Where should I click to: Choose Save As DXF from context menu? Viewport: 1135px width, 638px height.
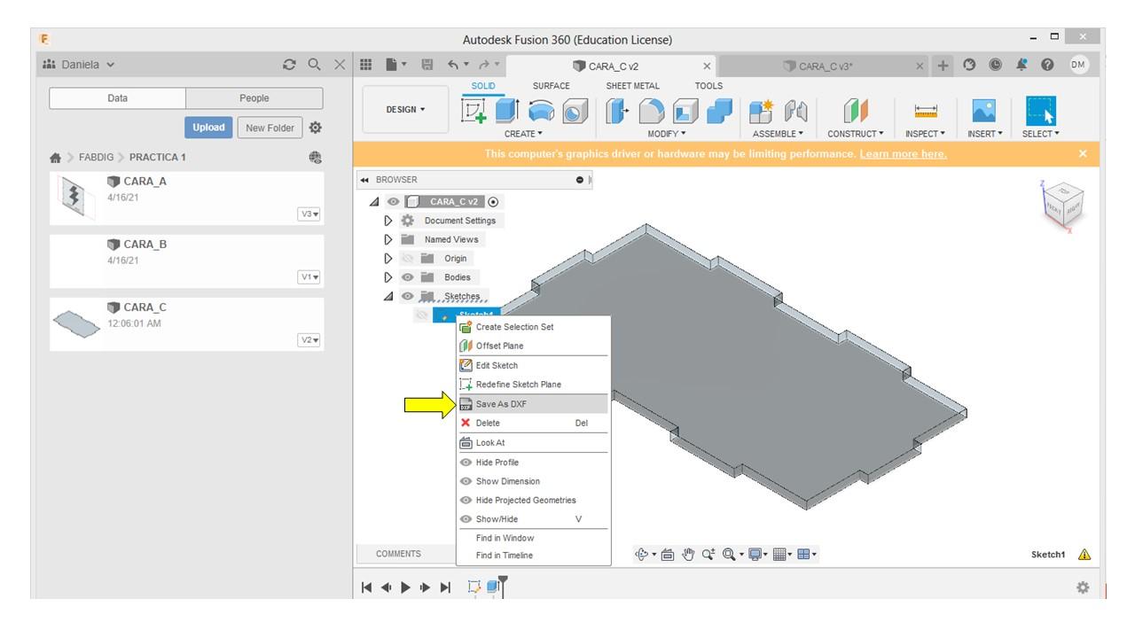click(533, 404)
